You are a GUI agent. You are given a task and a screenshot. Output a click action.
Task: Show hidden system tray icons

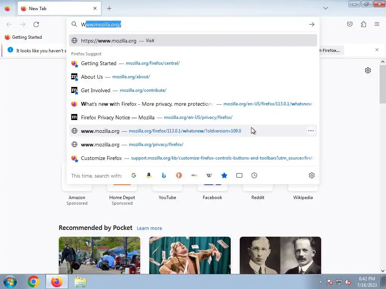(320, 282)
